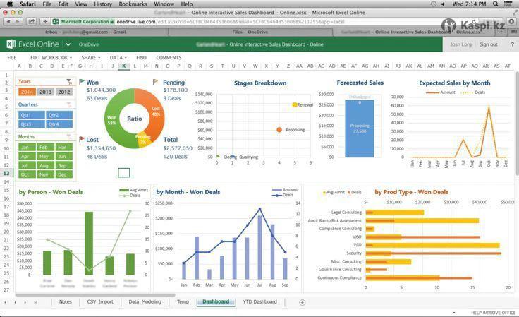Toggle the Qtr4 quarter slicer

[59, 124]
